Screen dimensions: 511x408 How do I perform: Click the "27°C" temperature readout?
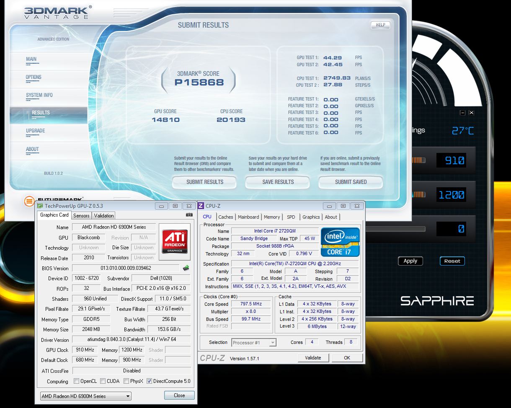(463, 131)
